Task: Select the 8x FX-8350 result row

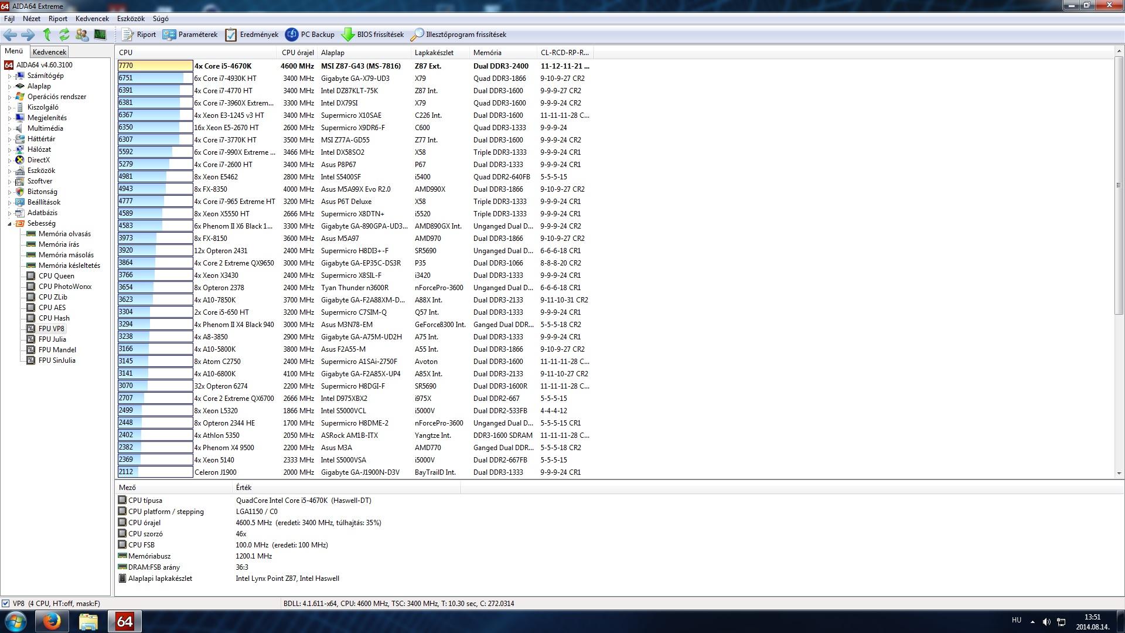Action: [355, 189]
